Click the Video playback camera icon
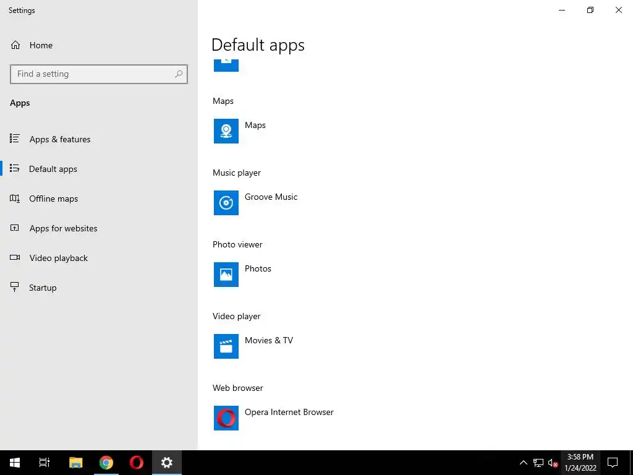 [x=15, y=257]
